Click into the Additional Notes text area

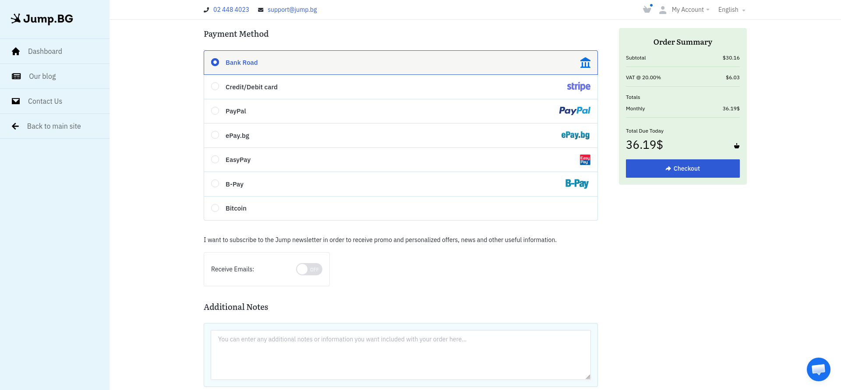click(400, 355)
